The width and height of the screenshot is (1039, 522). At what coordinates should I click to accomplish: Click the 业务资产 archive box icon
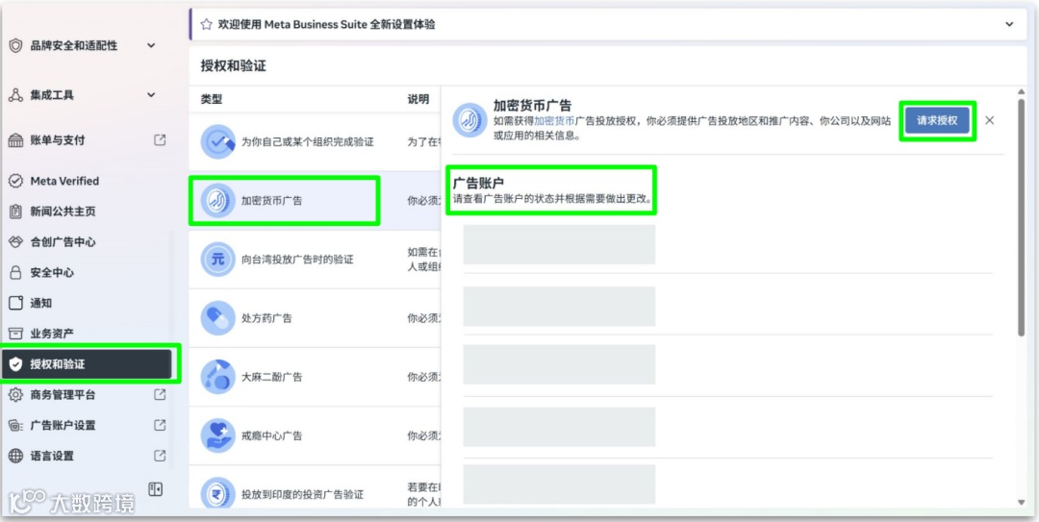tap(16, 334)
